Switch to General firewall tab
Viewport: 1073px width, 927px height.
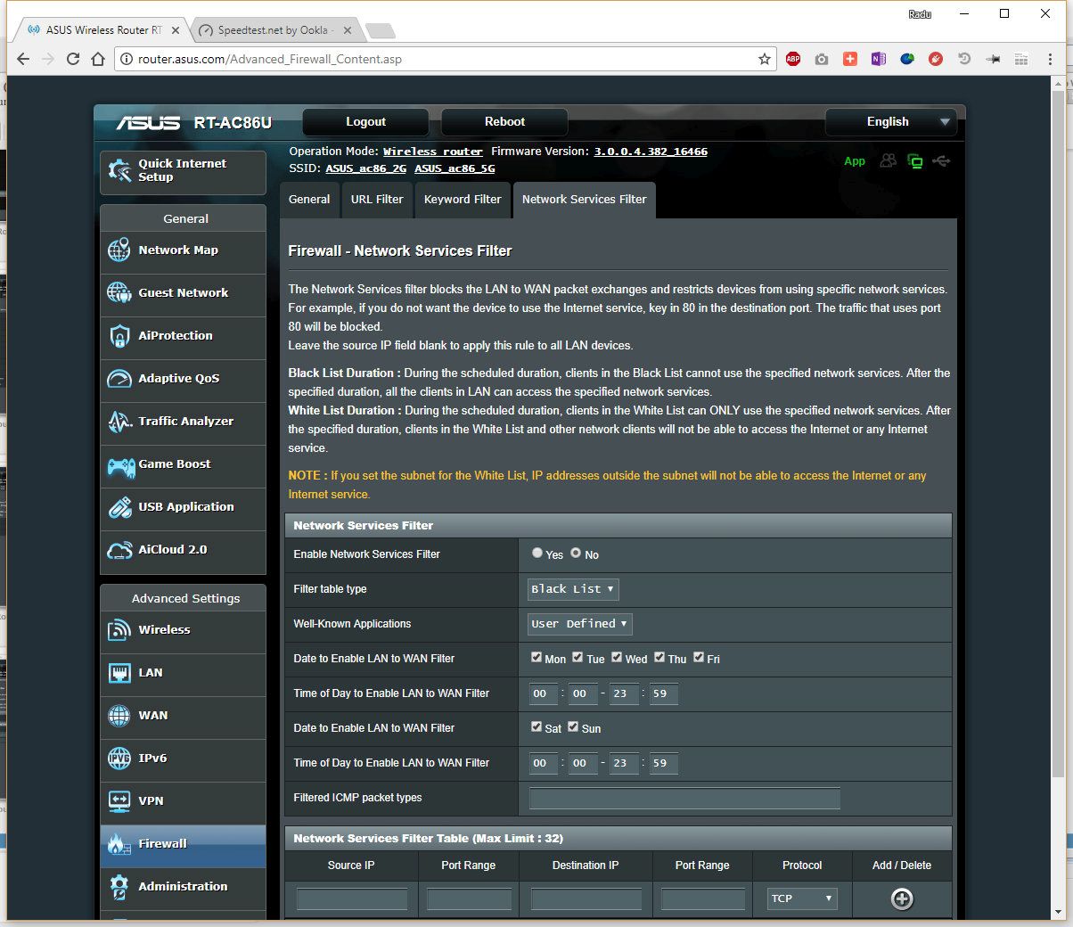[309, 200]
